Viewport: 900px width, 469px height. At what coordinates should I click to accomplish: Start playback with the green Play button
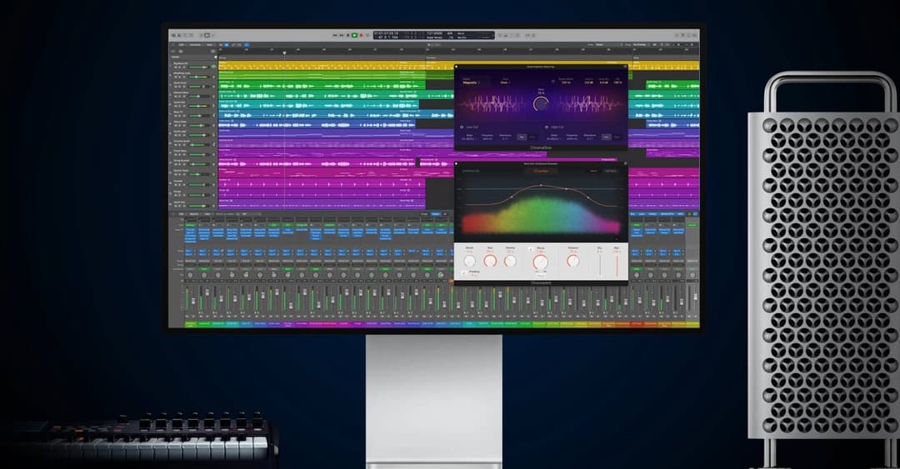pyautogui.click(x=355, y=35)
